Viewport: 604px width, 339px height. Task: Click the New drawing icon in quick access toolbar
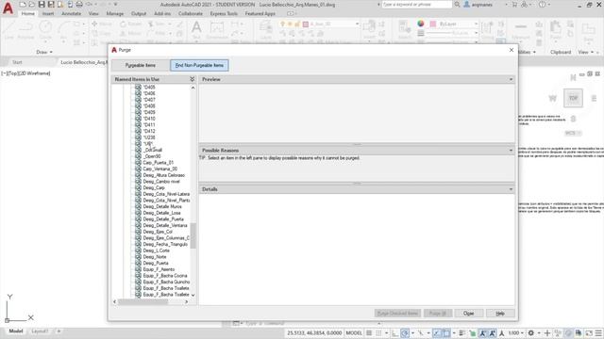coord(23,5)
